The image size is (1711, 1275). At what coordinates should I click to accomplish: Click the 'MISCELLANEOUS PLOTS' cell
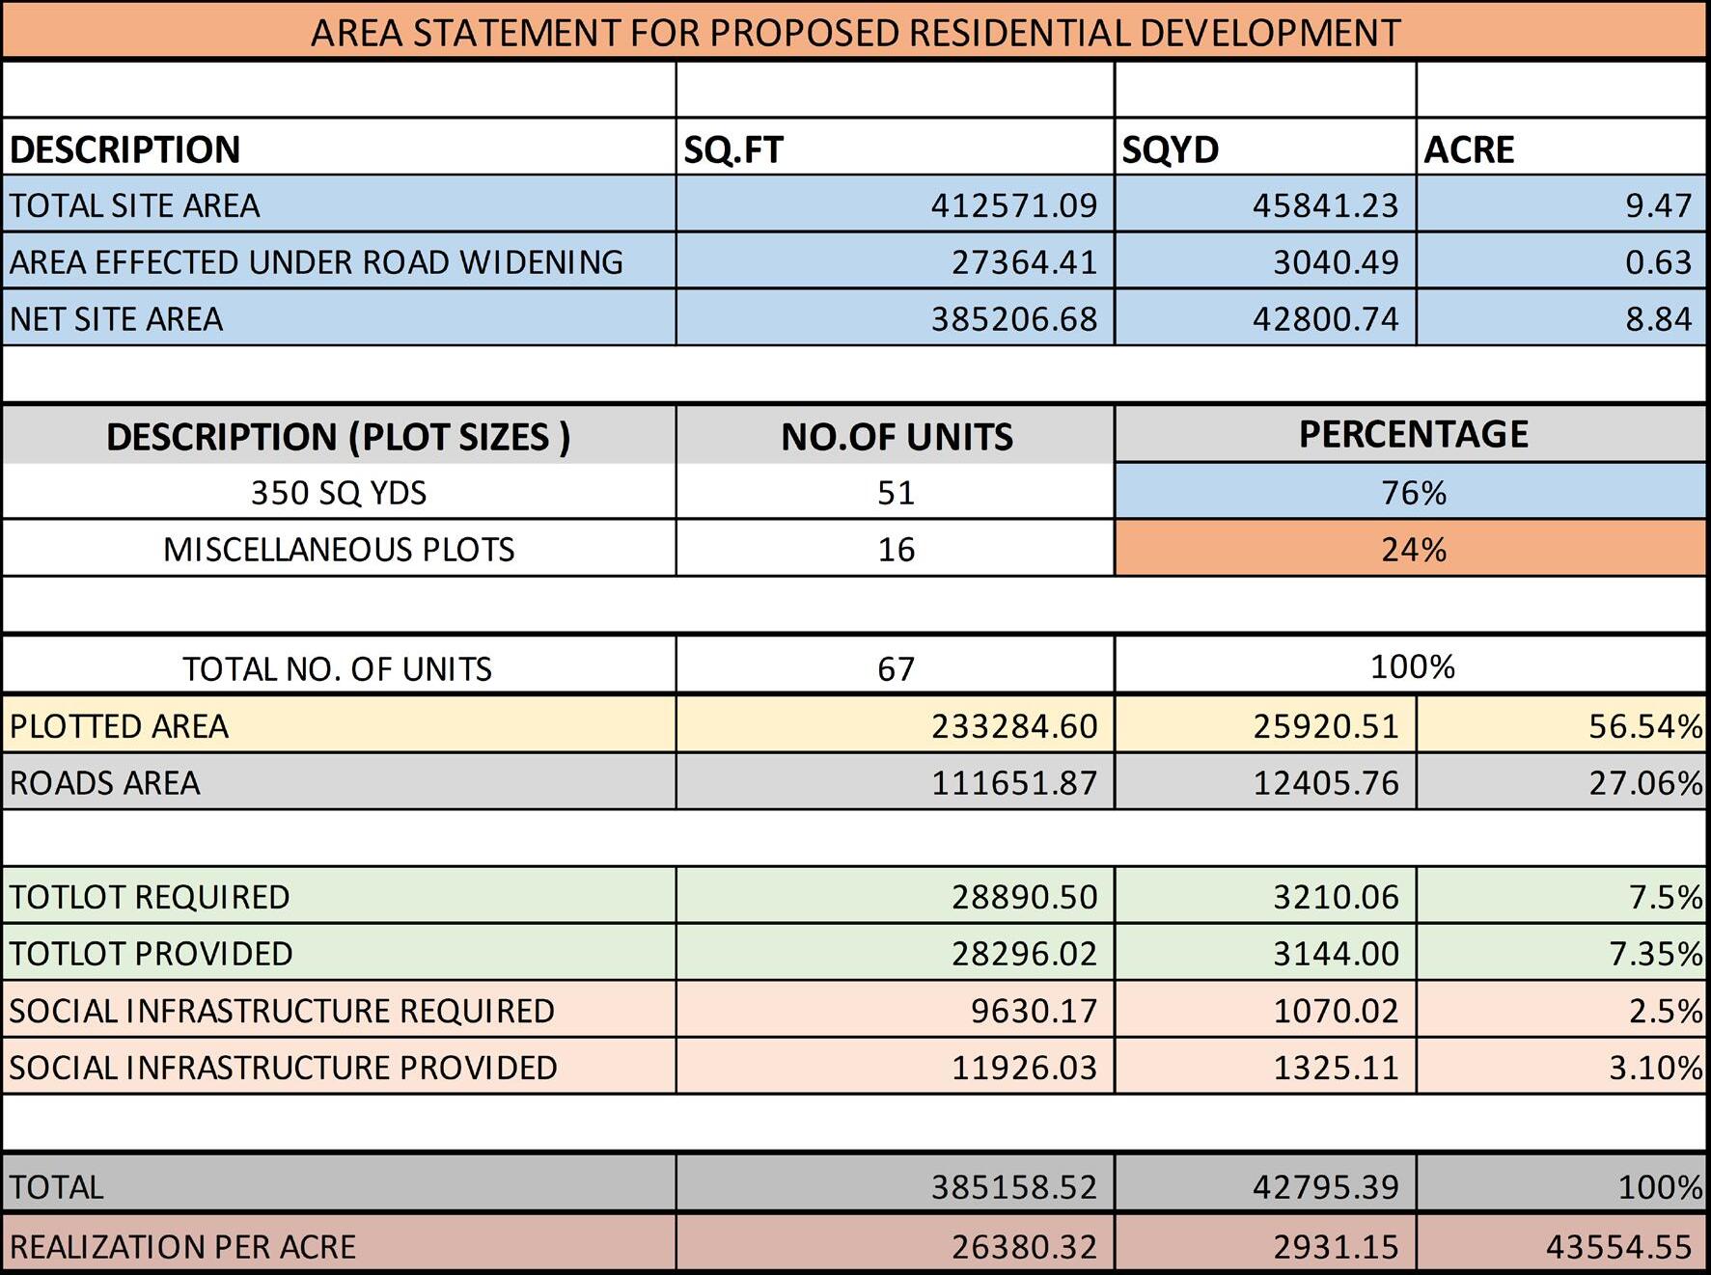click(339, 548)
